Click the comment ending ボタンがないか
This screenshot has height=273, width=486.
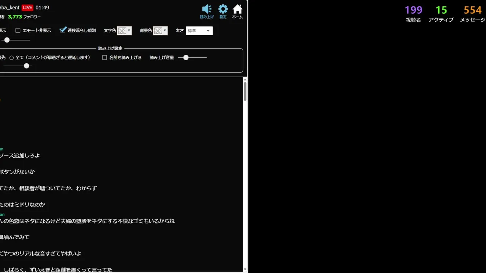17,172
